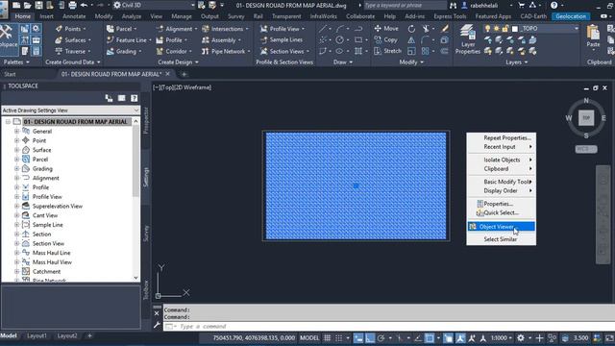Image resolution: width=615 pixels, height=346 pixels.
Task: Click the Start tab
Action: point(11,74)
